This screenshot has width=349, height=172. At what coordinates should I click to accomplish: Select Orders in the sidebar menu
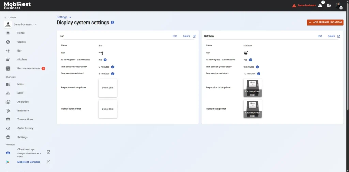[x=21, y=42]
